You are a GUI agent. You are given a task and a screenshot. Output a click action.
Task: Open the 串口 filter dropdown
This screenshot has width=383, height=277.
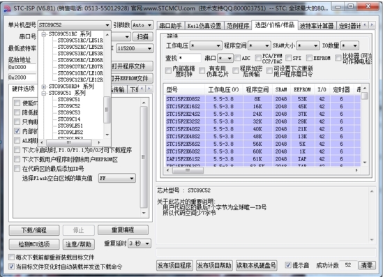click(x=225, y=58)
